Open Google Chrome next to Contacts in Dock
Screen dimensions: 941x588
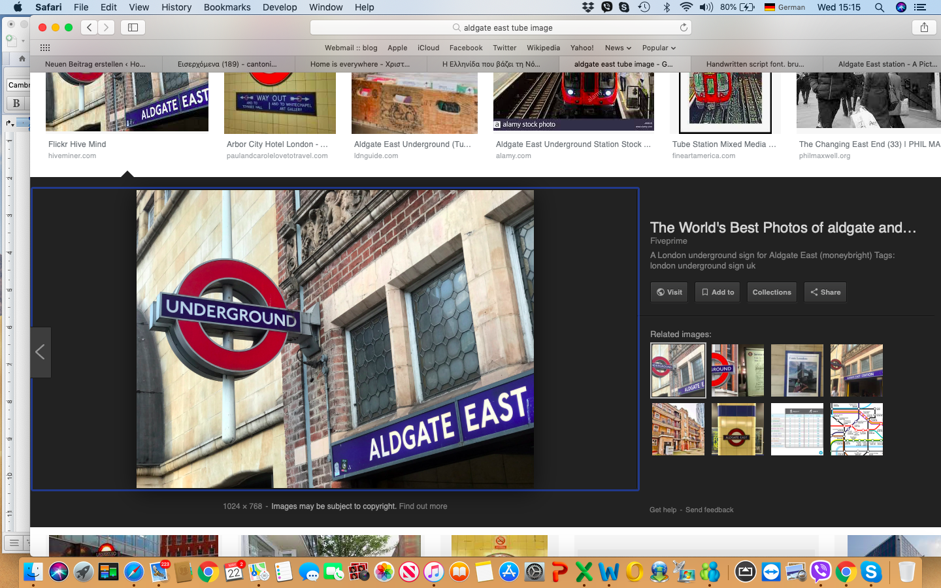208,572
